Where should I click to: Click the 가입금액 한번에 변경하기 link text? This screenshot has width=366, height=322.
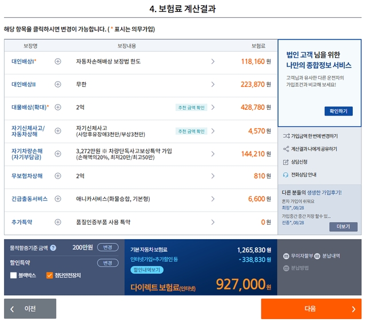coord(315,136)
